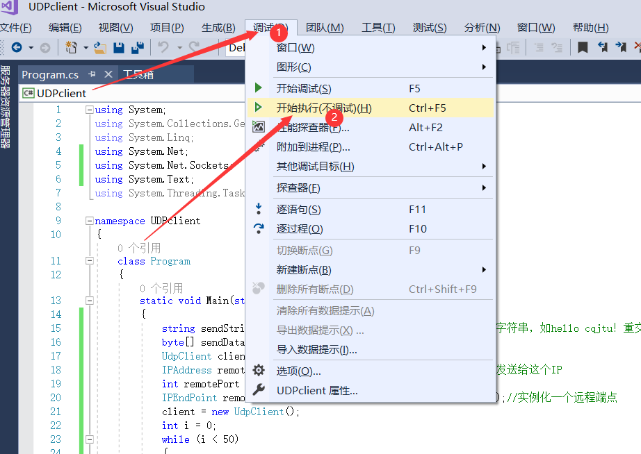Image resolution: width=641 pixels, height=454 pixels.
Task: Open the 窗口(W) menu in menu bar
Action: point(535,28)
